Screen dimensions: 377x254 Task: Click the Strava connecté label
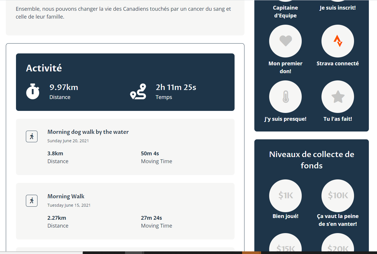coord(338,64)
